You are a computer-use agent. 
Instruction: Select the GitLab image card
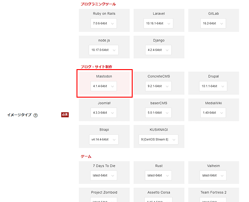[214, 20]
